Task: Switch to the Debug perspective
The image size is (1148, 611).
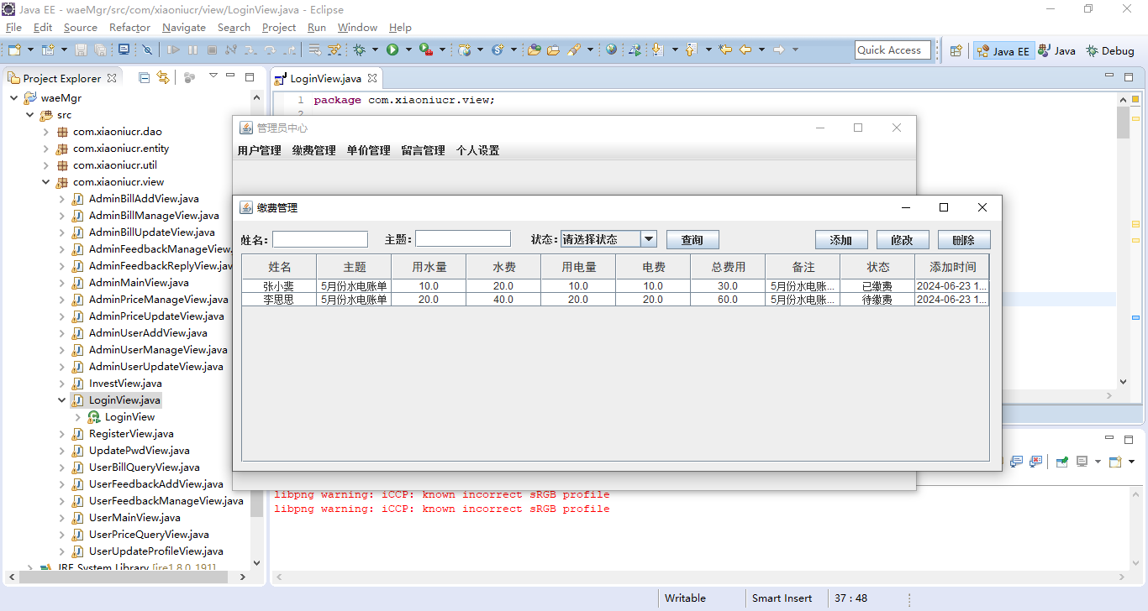Action: 1110,50
